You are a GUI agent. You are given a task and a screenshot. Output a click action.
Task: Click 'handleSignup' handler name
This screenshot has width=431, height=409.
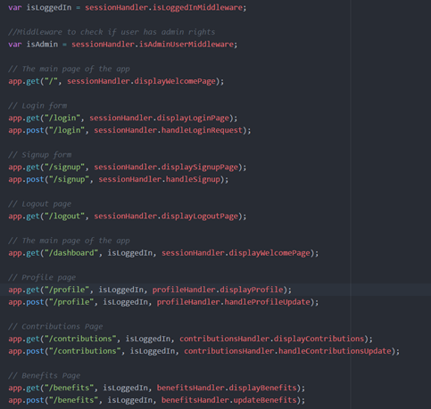pos(193,179)
